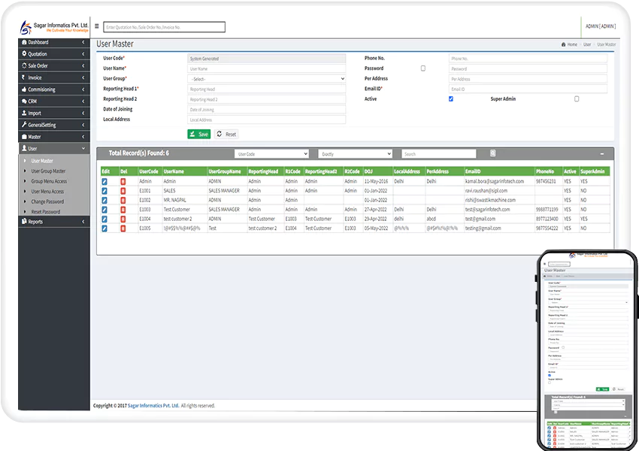
Task: Click the Phone No. input field
Action: coord(528,59)
